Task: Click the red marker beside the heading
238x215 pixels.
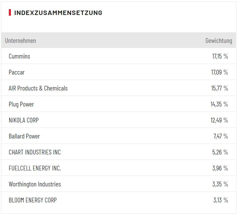Action: (x=10, y=13)
